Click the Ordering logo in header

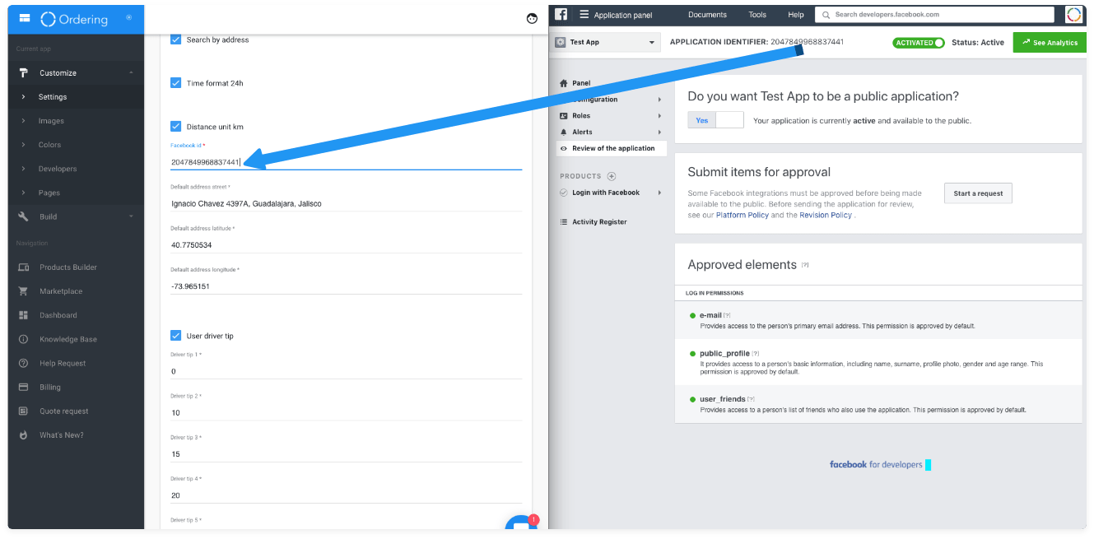click(x=75, y=19)
